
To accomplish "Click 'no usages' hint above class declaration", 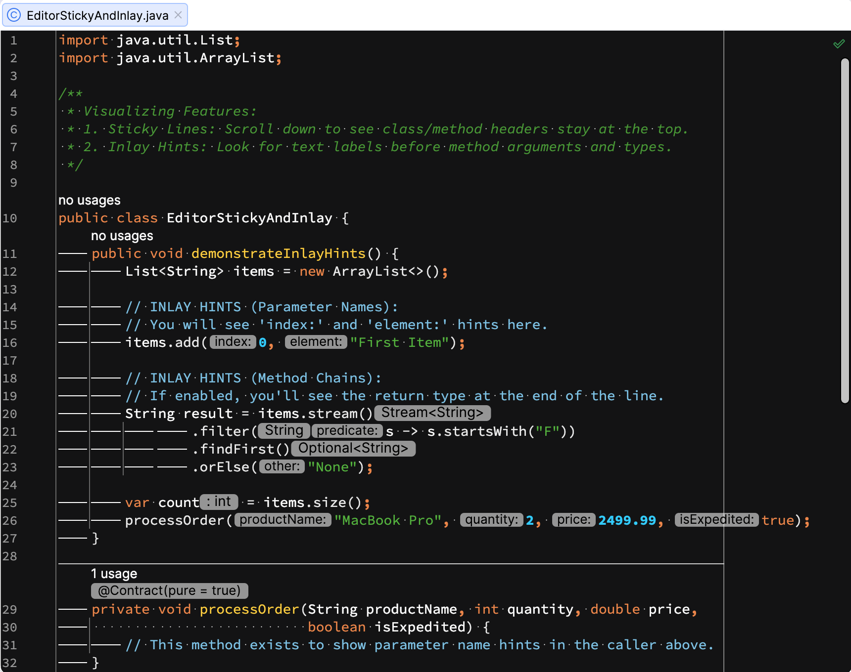I will click(90, 200).
